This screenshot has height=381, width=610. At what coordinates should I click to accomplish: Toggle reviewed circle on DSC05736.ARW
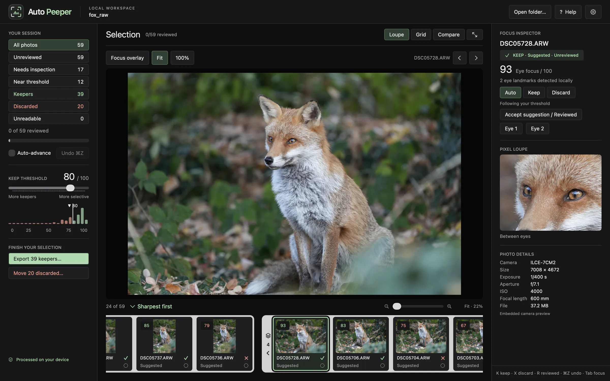[x=246, y=366]
